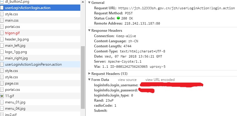
Task: Click the loginInfo.login_type value 0
Action: (132, 95)
